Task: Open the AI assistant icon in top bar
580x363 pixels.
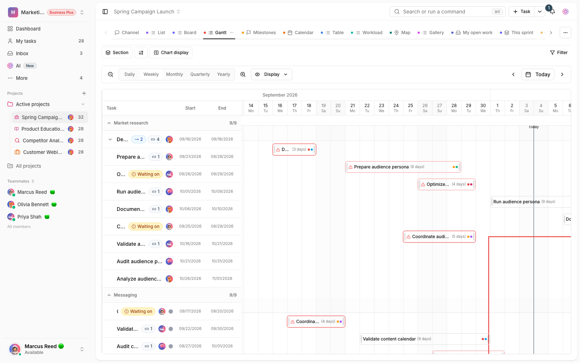Action: tap(565, 12)
